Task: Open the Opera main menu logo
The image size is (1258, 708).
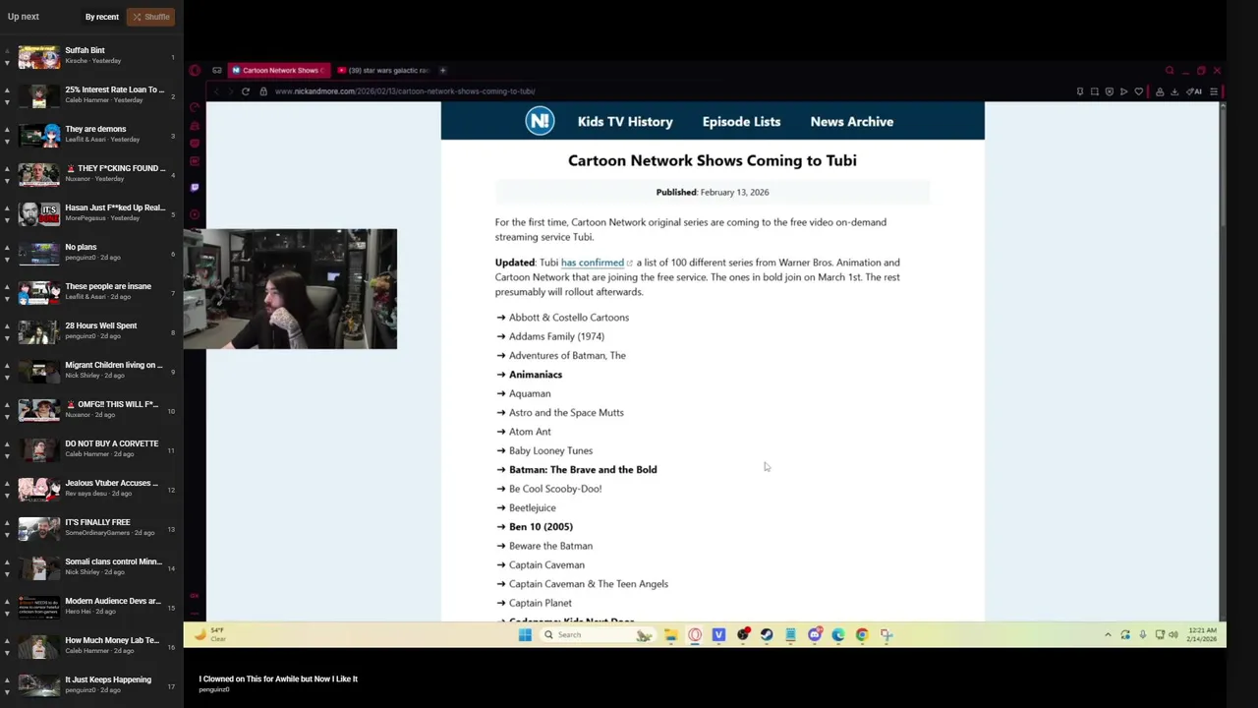Action: (195, 71)
